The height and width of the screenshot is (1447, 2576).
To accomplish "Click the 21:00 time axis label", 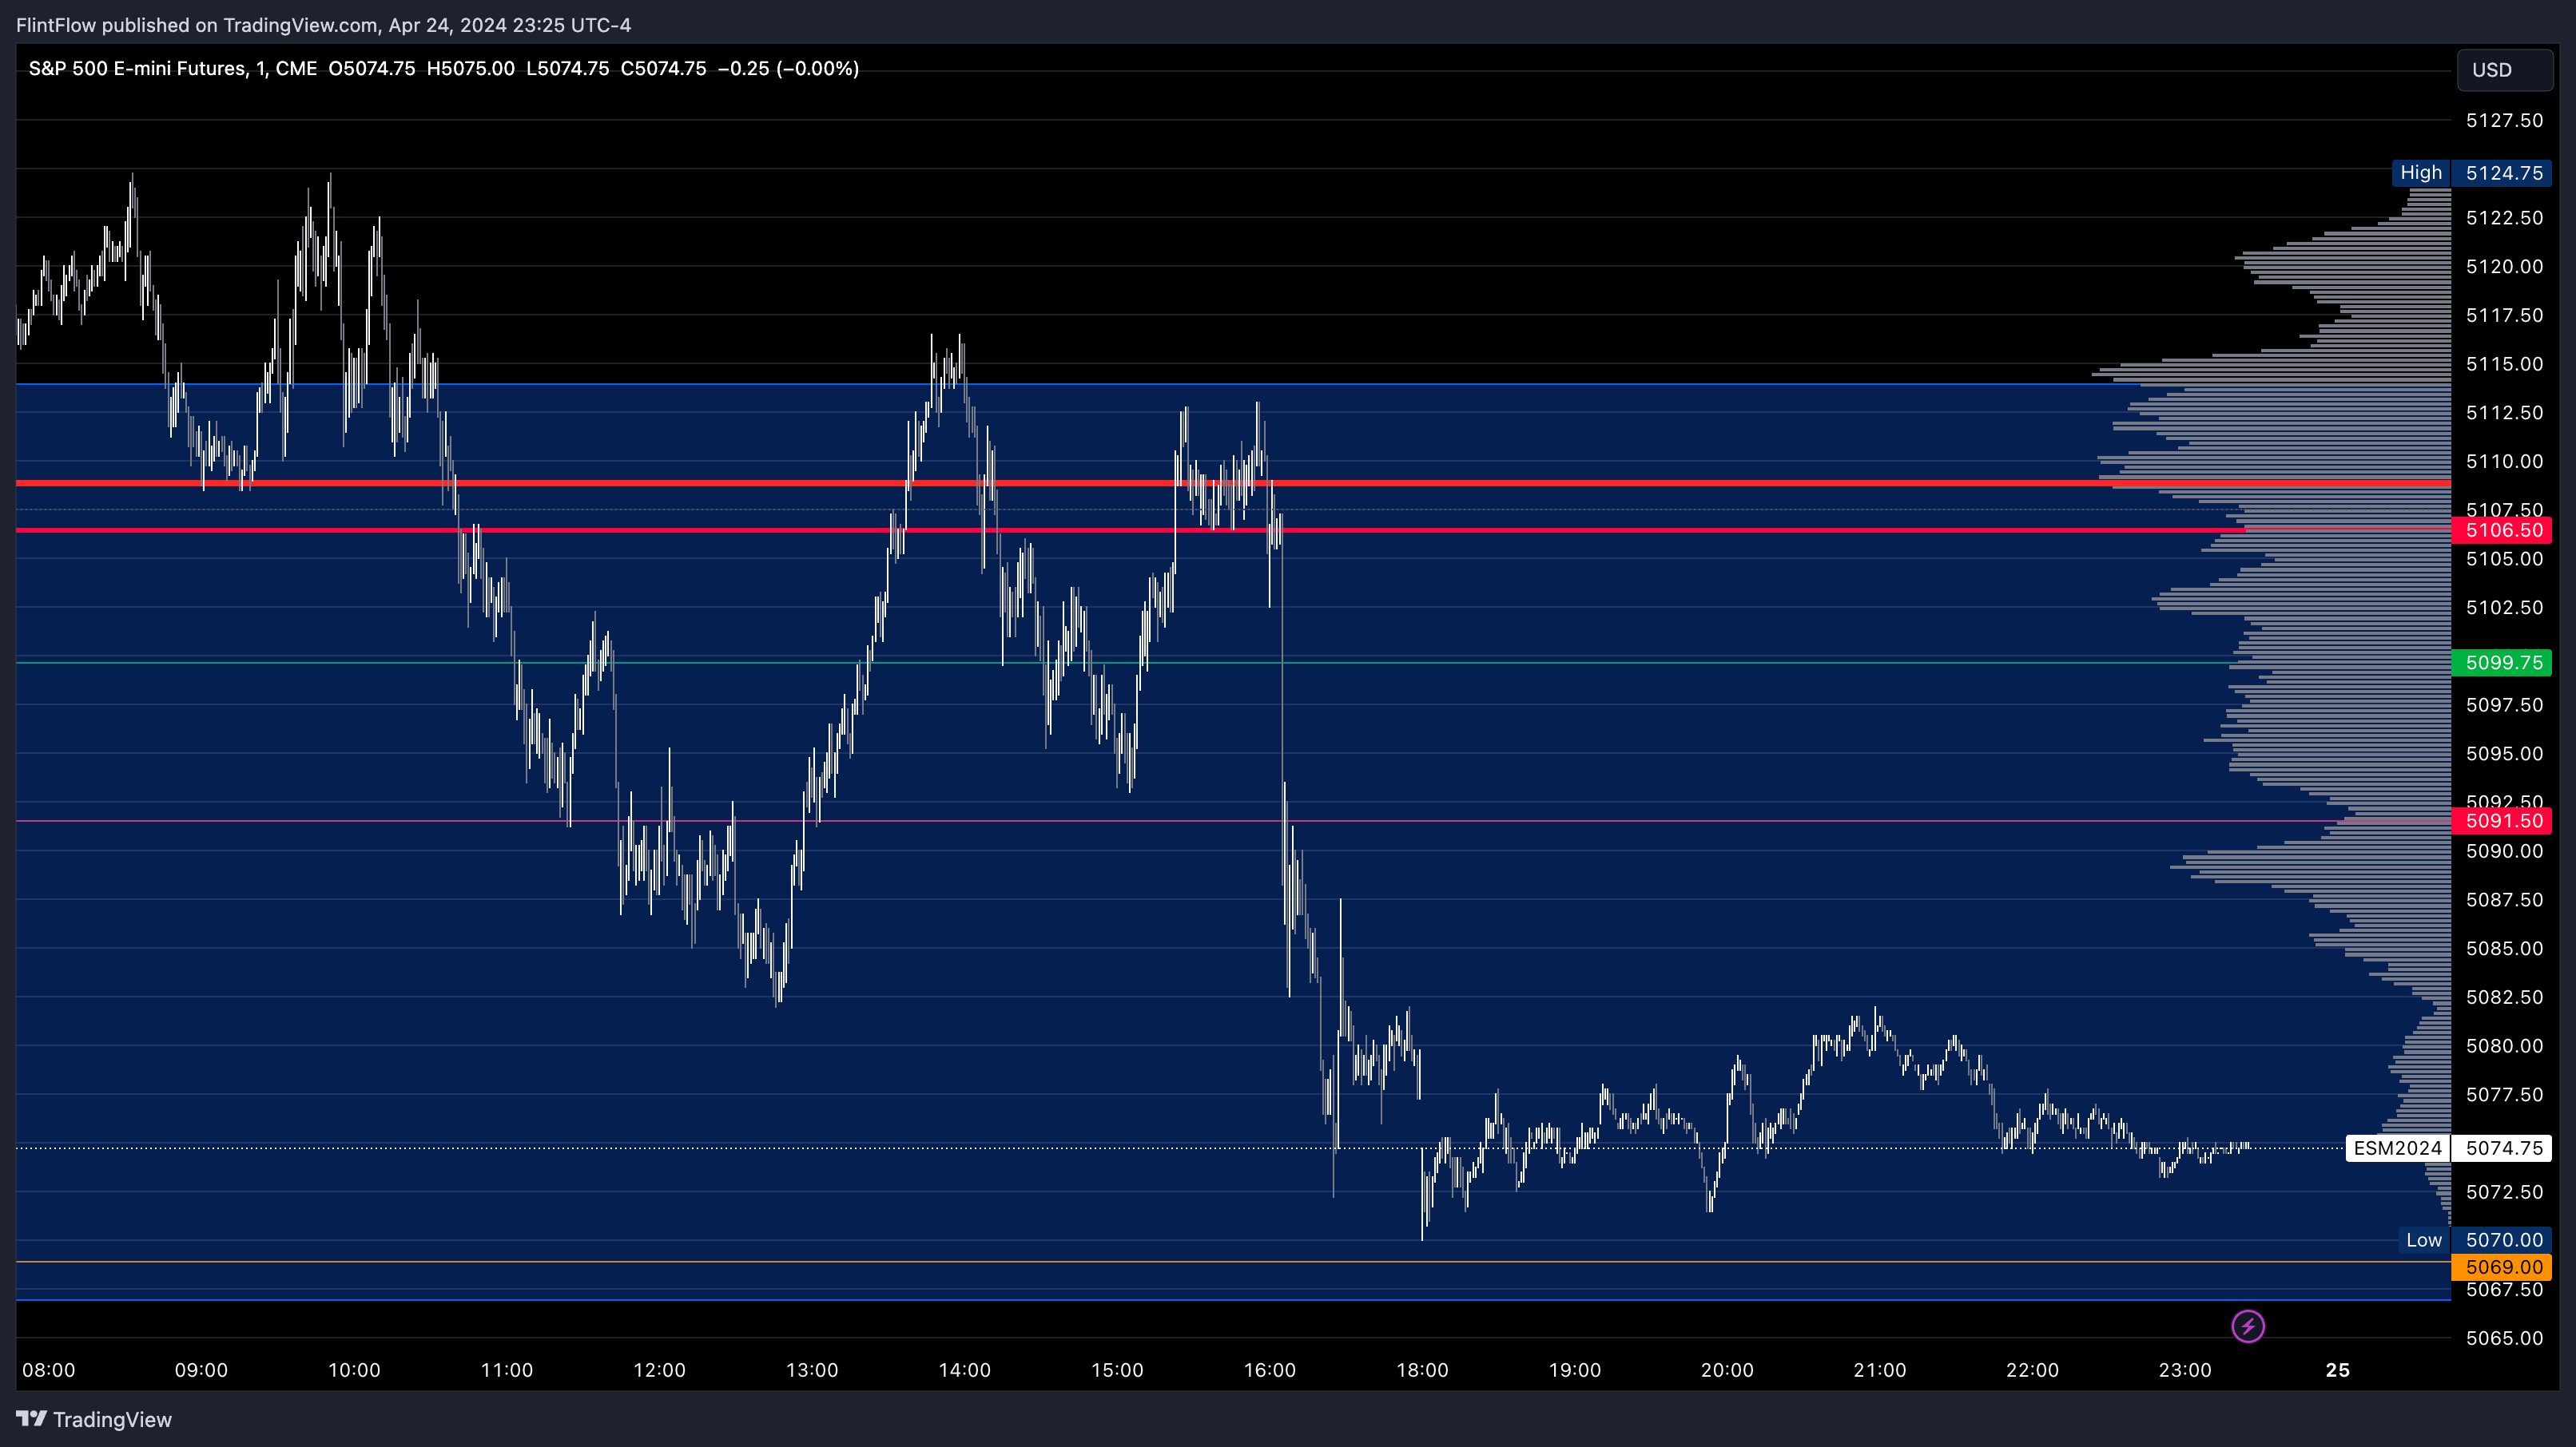I will (x=1880, y=1370).
